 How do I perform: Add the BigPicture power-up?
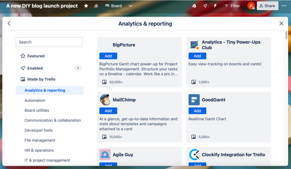point(108,56)
